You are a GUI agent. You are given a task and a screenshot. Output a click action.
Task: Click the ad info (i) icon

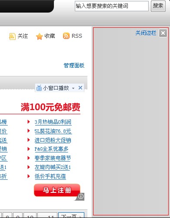tap(81, 196)
